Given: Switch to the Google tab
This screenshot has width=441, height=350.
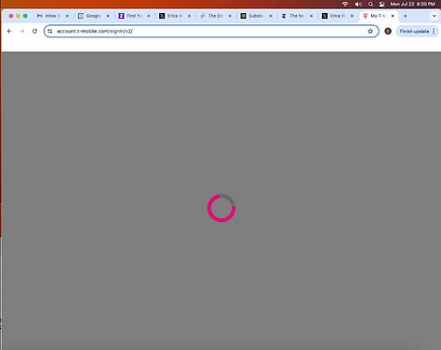Looking at the screenshot, I should coord(92,16).
